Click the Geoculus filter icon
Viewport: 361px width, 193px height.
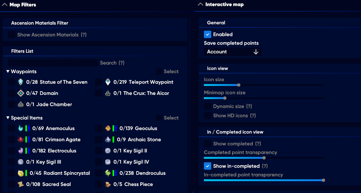[107, 128]
